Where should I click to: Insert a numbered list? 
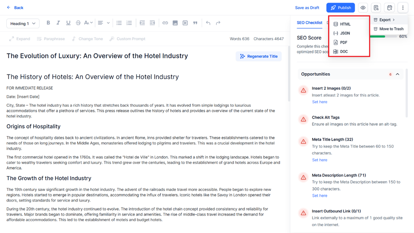tap(129, 23)
